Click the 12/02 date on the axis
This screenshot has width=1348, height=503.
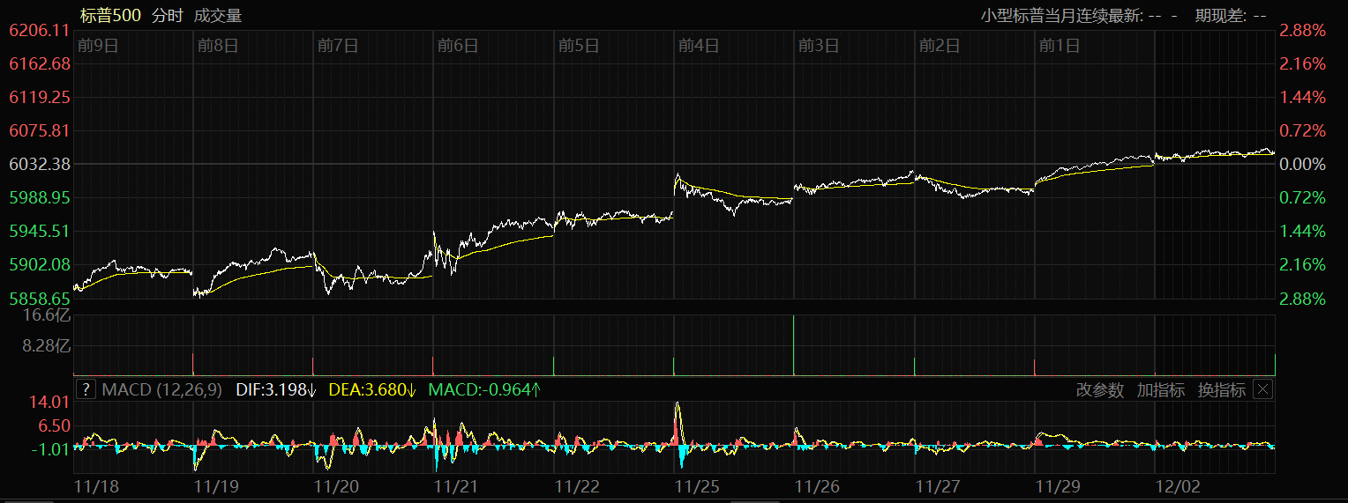pos(1178,485)
